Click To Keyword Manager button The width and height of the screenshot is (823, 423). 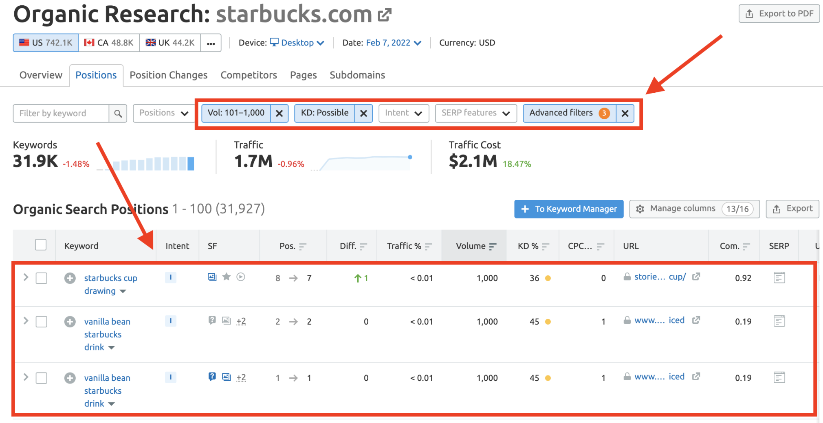[569, 209]
